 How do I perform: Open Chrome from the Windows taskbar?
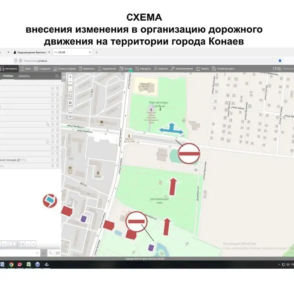[x=11, y=264]
